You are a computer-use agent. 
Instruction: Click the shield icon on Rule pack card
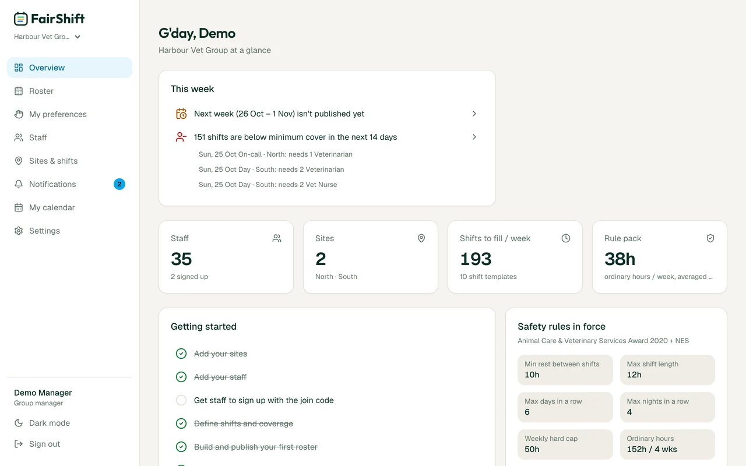(710, 238)
